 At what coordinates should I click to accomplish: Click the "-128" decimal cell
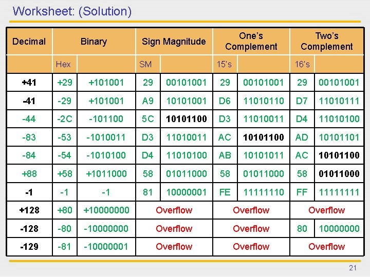pyautogui.click(x=29, y=228)
